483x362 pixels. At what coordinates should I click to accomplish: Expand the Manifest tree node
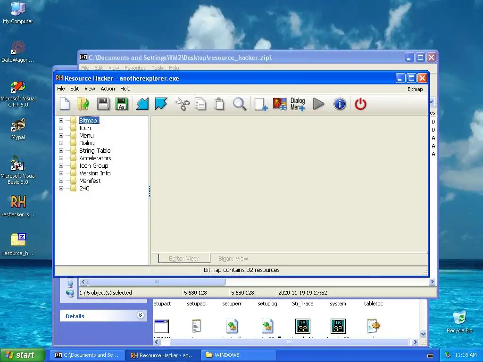pyautogui.click(x=61, y=181)
